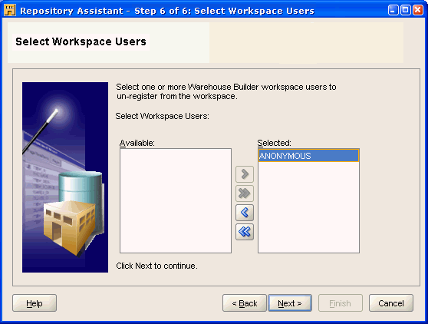Cancel the Repository Assistant wizard
The width and height of the screenshot is (428, 324).
[391, 303]
